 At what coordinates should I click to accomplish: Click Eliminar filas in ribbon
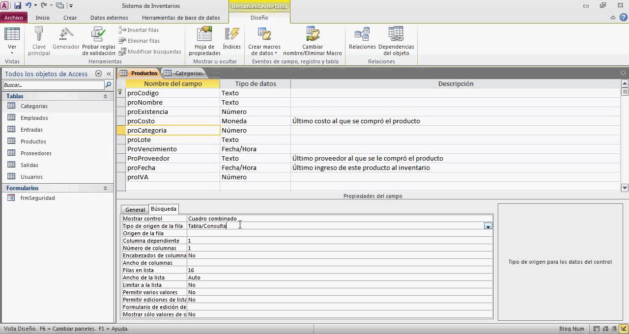139,41
